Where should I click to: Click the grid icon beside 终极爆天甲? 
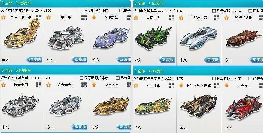pyautogui.click(x=84, y=85)
